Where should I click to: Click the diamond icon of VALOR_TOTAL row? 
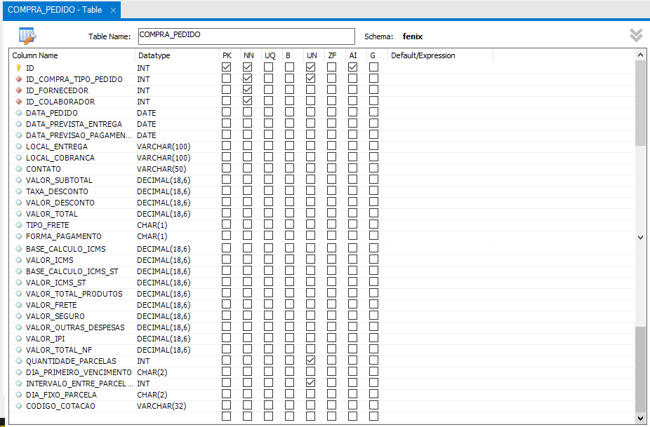tap(19, 213)
